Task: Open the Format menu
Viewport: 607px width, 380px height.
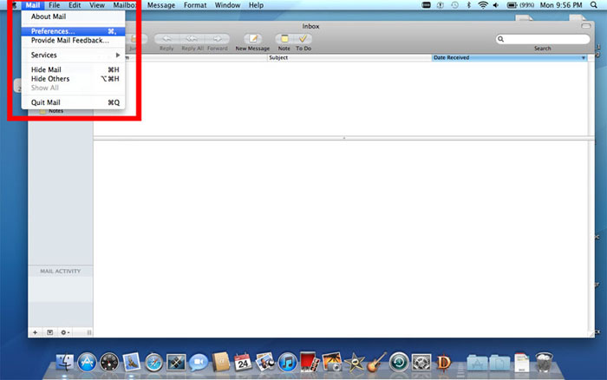Action: (195, 5)
